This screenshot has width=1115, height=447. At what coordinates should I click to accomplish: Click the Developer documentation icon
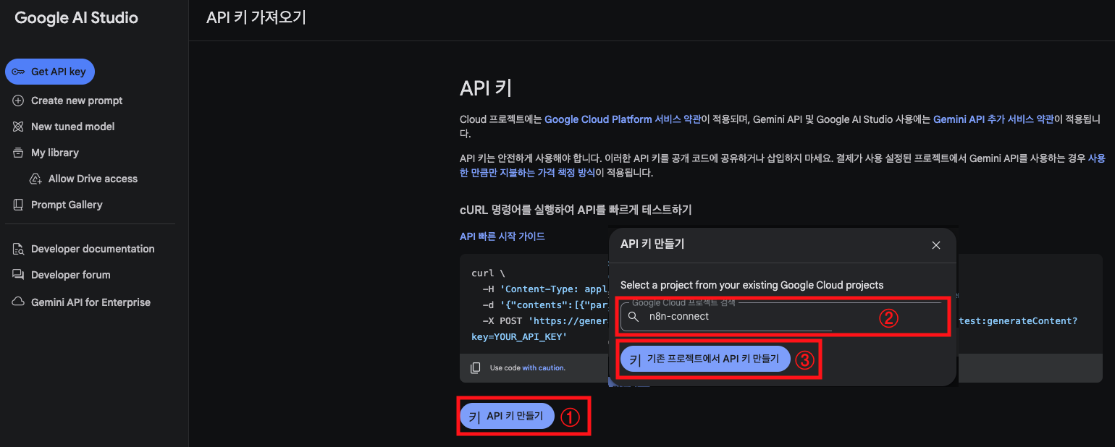(x=18, y=249)
